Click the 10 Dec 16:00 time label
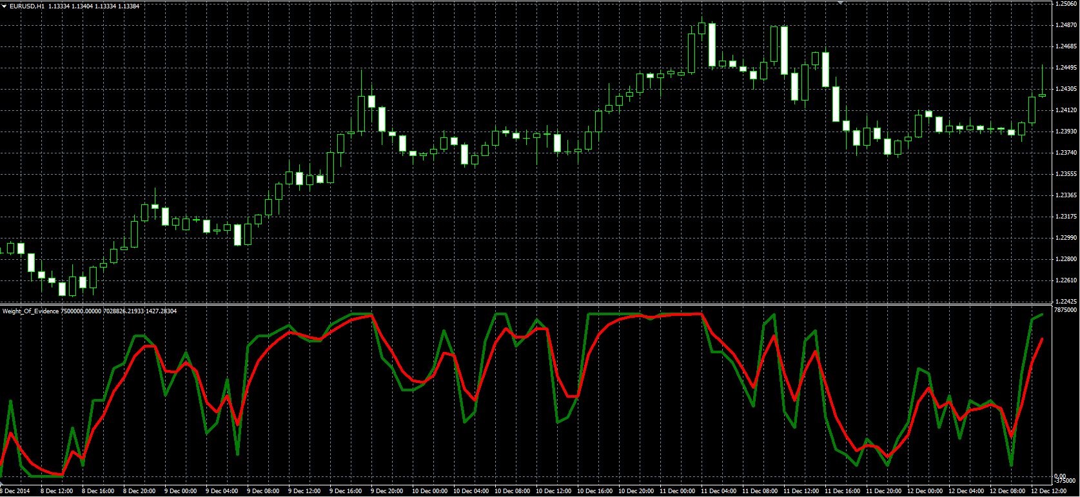 (x=594, y=491)
